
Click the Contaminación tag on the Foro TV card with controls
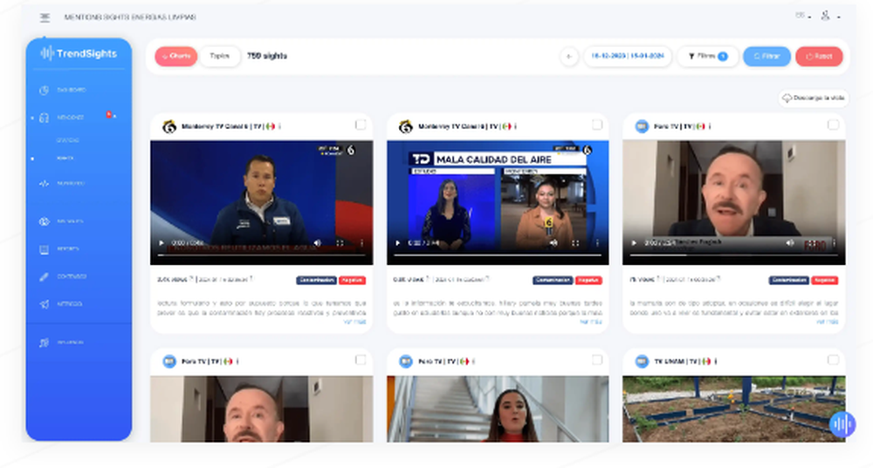pyautogui.click(x=789, y=280)
